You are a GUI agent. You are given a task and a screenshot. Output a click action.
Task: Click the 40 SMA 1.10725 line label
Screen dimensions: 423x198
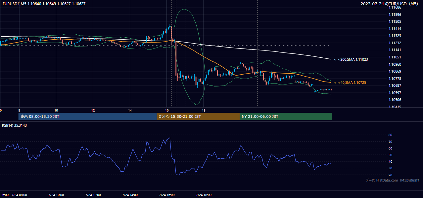[x=350, y=82]
